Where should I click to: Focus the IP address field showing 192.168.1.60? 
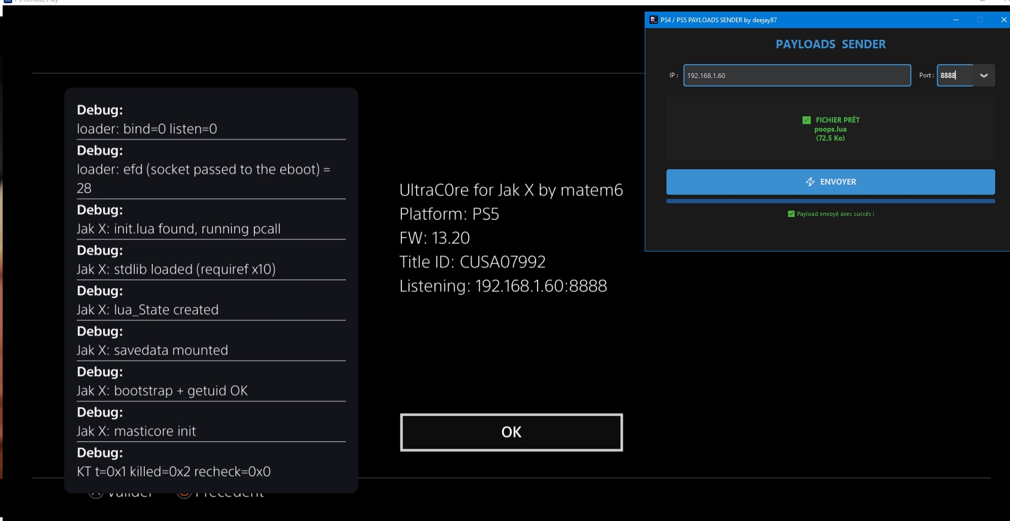pyautogui.click(x=797, y=75)
